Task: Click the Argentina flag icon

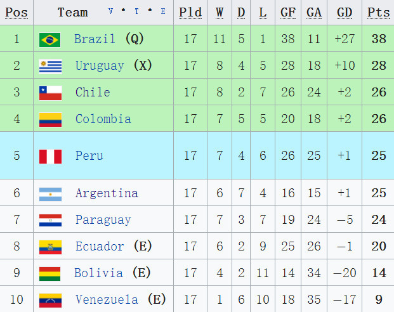Action: click(51, 194)
